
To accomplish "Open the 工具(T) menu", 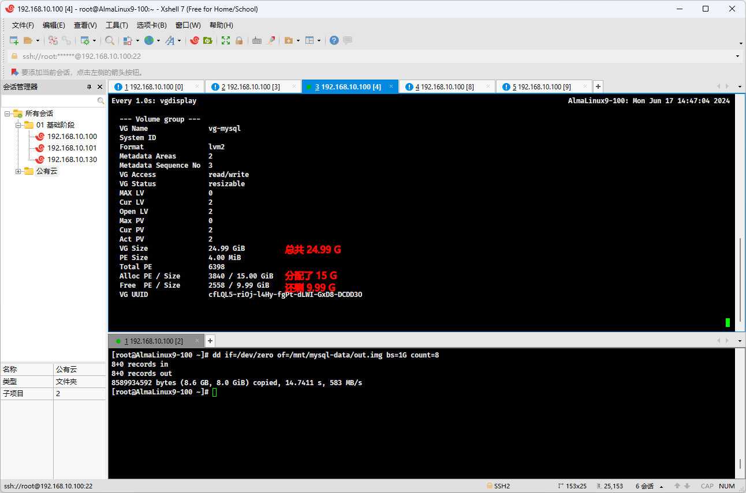I will point(117,25).
